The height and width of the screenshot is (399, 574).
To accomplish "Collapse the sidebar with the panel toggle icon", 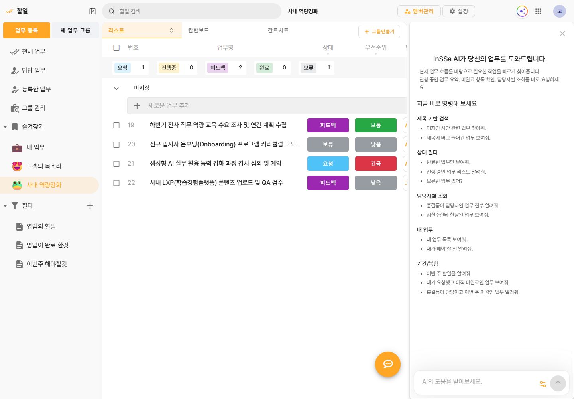I will 92,11.
